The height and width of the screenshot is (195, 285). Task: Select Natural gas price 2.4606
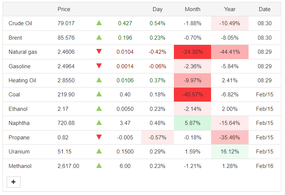coord(66,52)
